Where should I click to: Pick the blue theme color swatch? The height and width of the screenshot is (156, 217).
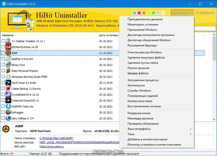[x=134, y=13]
